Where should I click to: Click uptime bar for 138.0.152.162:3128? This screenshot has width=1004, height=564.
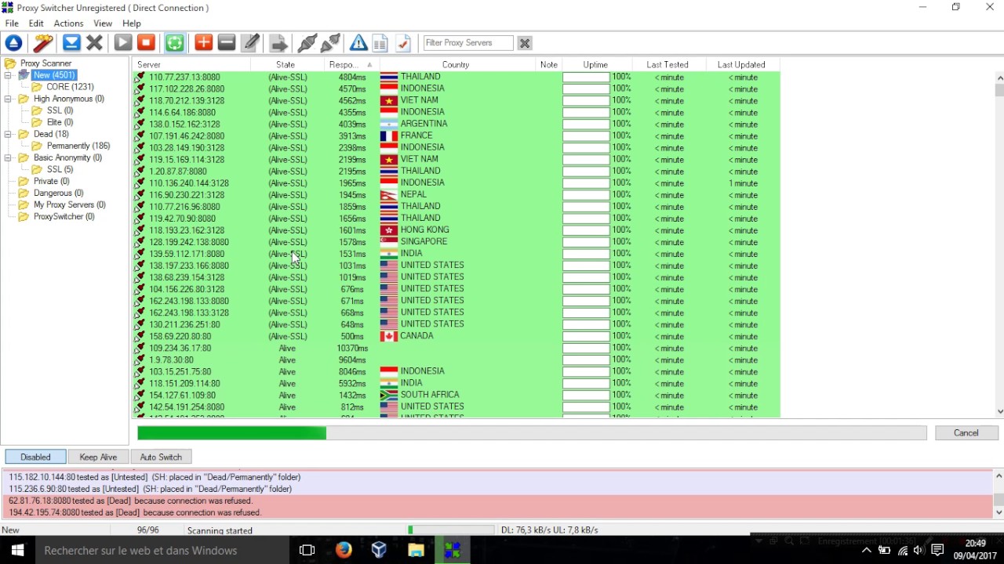[x=586, y=124]
